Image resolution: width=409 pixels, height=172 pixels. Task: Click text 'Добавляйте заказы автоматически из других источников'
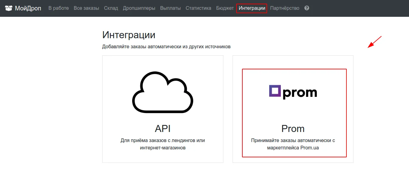pos(166,47)
